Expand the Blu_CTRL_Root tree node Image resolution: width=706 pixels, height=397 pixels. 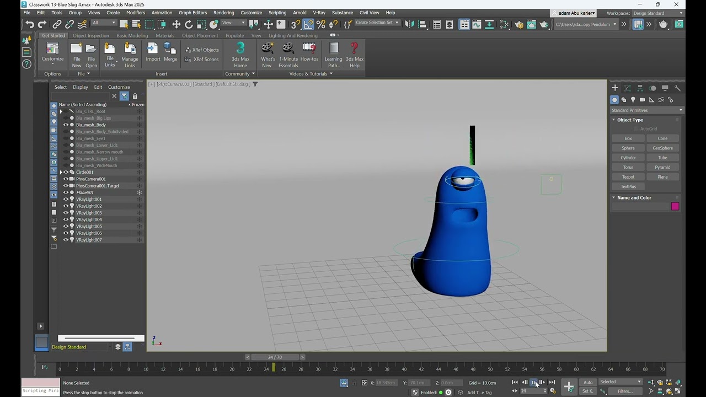(x=61, y=111)
